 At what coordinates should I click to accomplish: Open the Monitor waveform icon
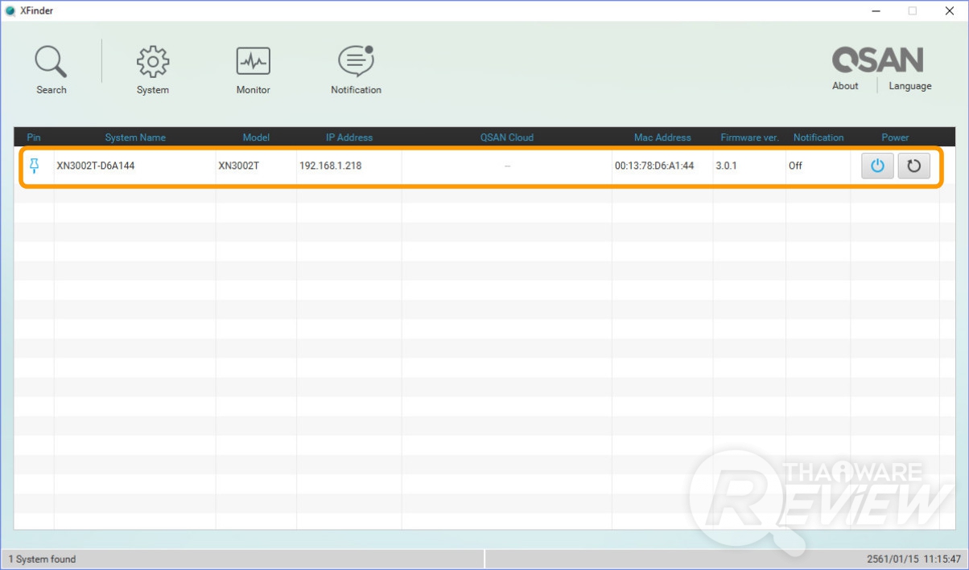[x=253, y=62]
